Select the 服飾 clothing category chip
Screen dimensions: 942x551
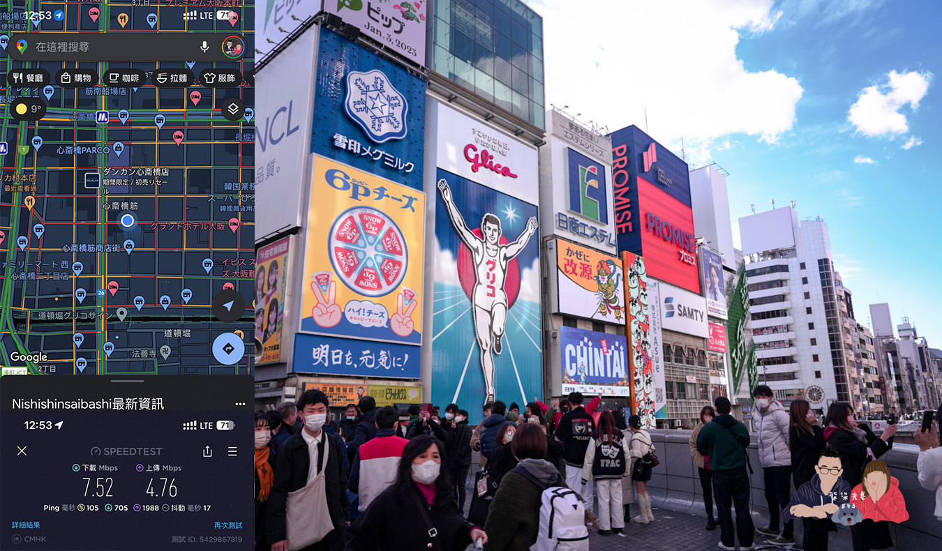(220, 78)
